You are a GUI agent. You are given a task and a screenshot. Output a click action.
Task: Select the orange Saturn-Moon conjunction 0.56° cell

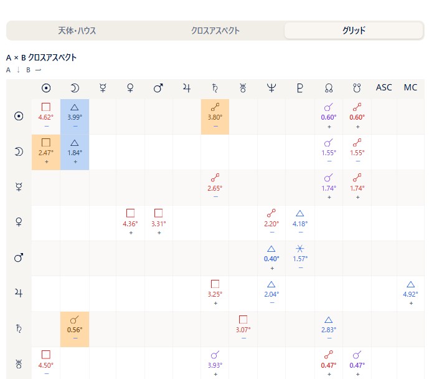click(75, 329)
